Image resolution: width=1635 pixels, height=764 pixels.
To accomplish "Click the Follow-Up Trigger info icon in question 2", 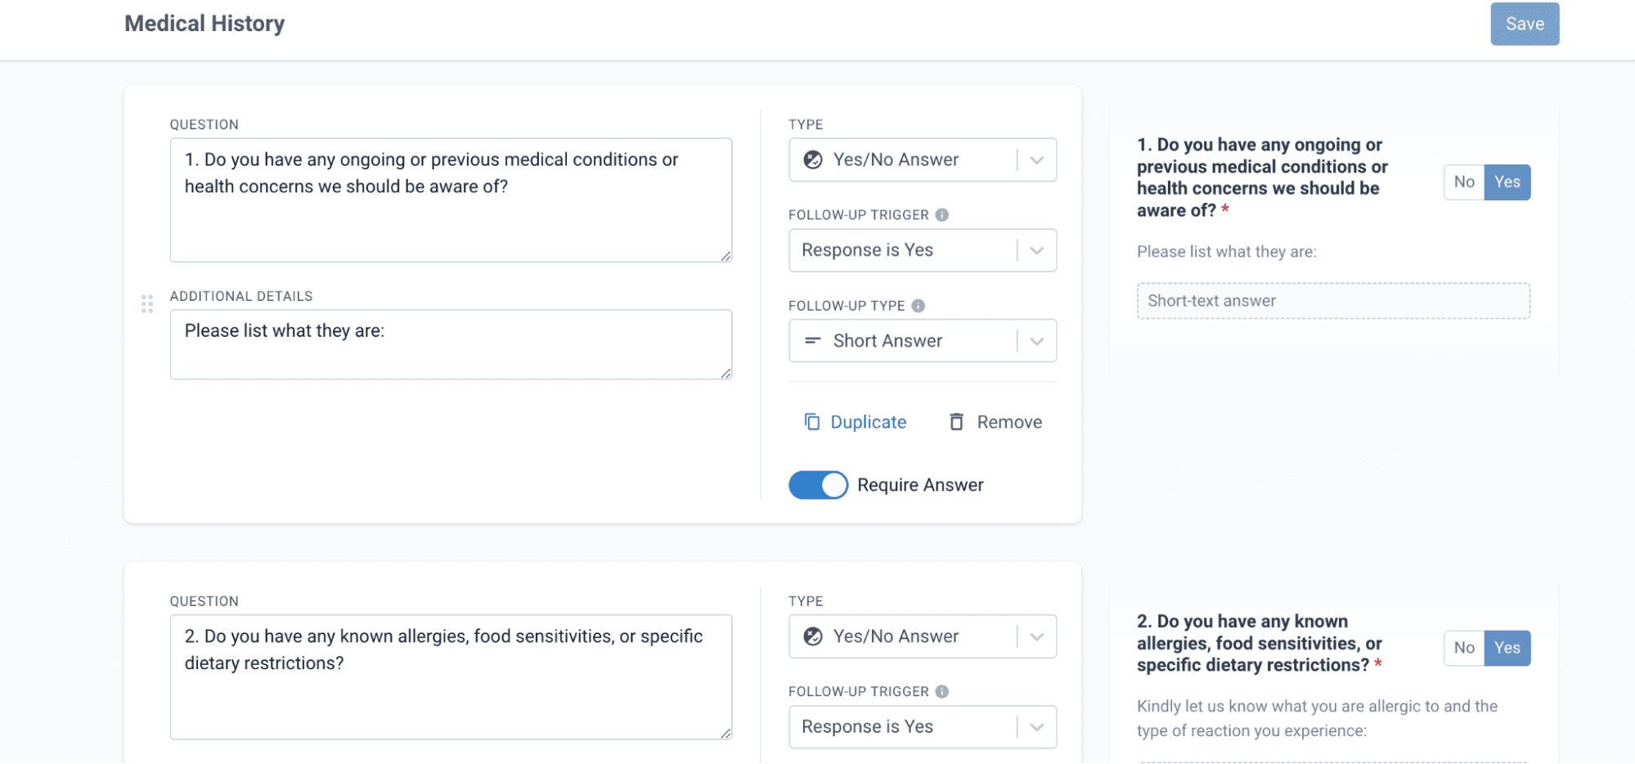I will click(942, 692).
